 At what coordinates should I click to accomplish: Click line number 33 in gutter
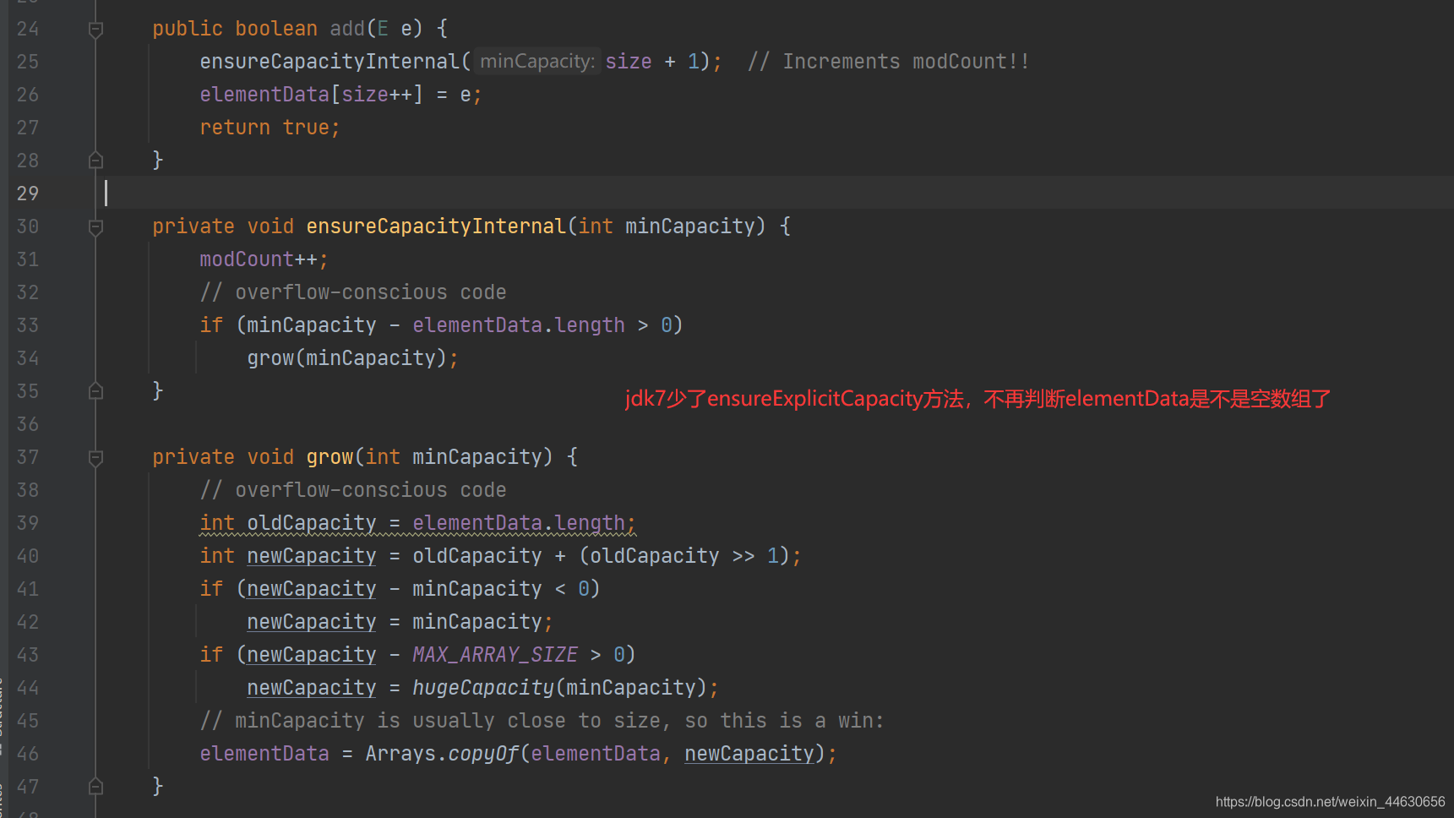pyautogui.click(x=28, y=325)
